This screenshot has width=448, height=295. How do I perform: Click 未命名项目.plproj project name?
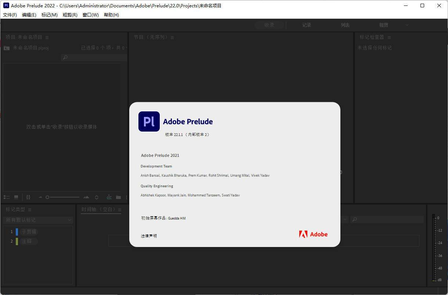31,48
